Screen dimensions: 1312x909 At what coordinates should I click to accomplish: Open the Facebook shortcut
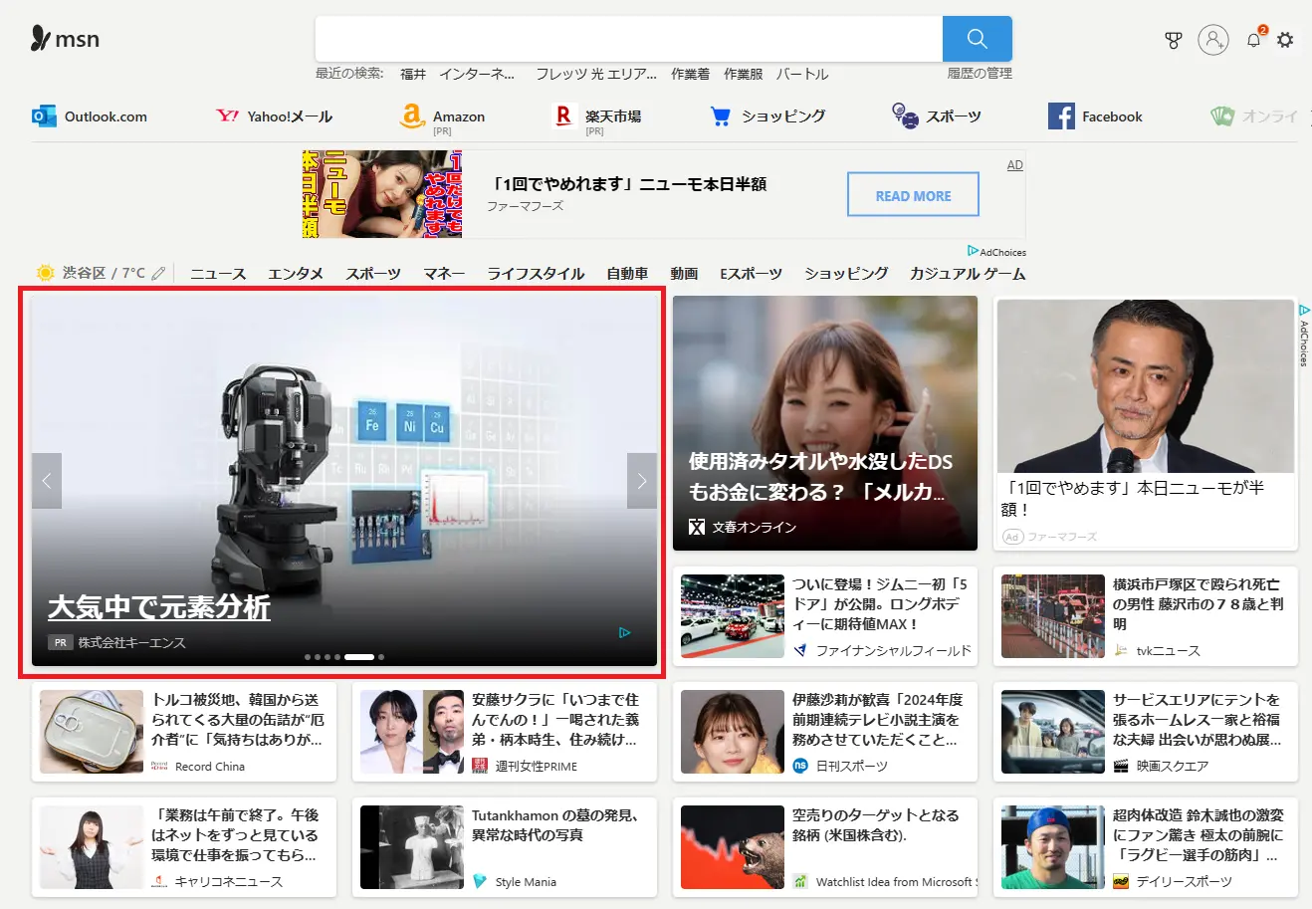1095,116
